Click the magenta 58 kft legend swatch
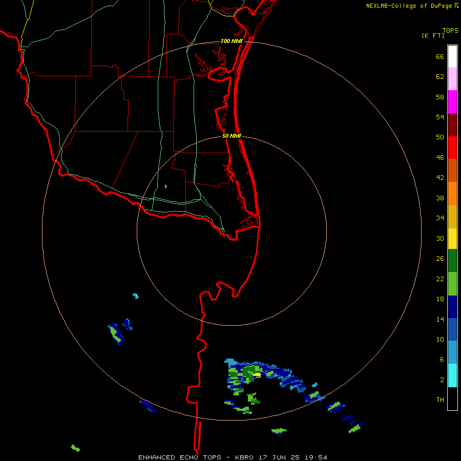Screen dimensions: 461x461 (452, 102)
